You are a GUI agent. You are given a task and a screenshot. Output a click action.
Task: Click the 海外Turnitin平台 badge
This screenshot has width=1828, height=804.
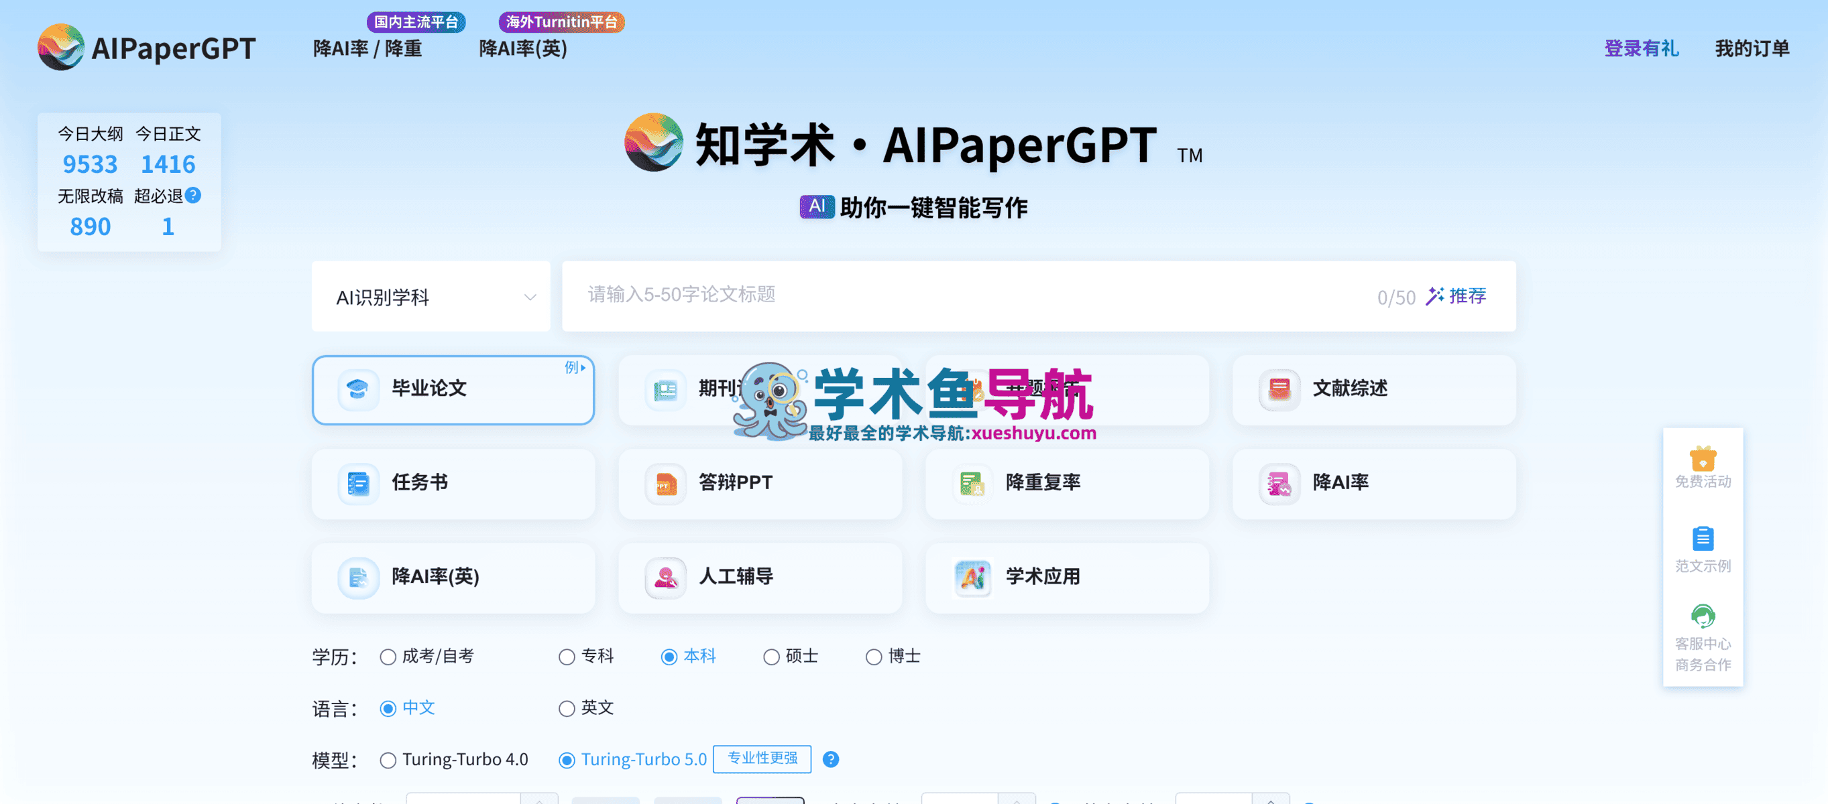coord(561,22)
